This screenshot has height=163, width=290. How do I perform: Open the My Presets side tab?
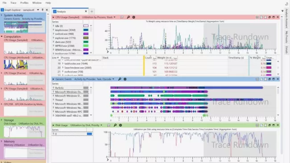pos(286,37)
